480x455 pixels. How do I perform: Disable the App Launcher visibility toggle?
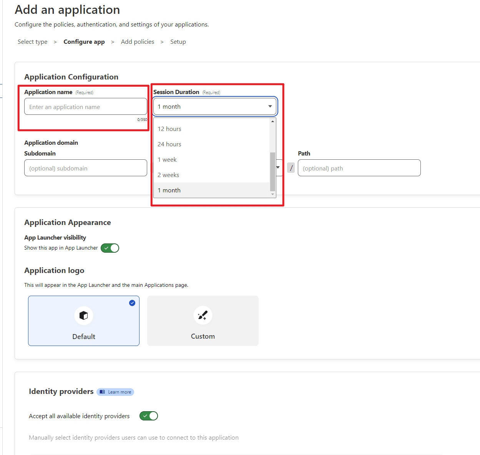click(x=110, y=248)
